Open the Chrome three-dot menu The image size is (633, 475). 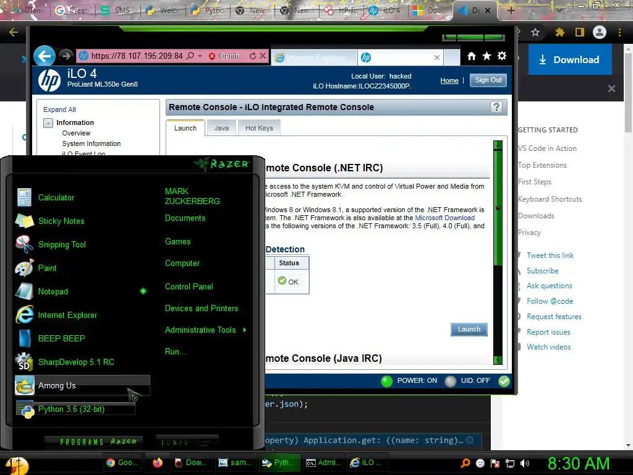click(619, 32)
